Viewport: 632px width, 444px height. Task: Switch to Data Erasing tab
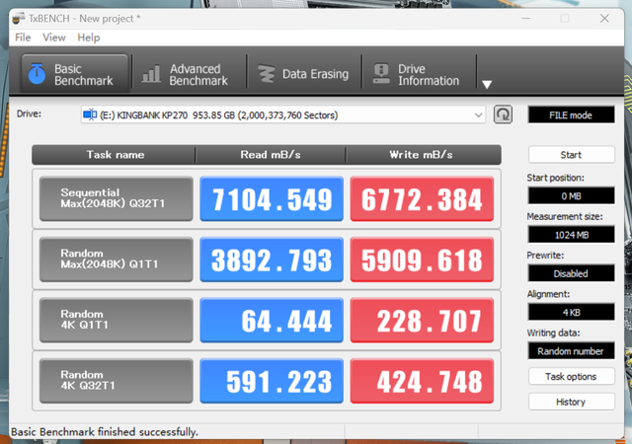[304, 74]
